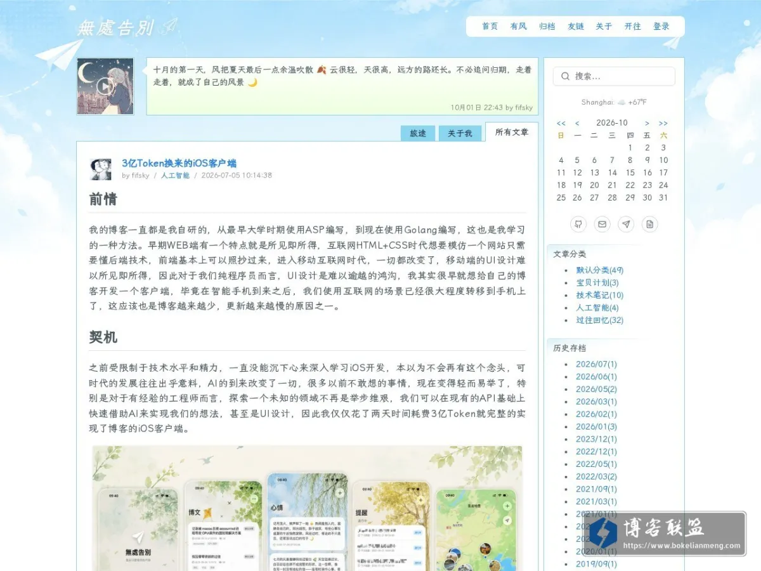The height and width of the screenshot is (571, 761).
Task: Click the author avatar beside post title
Action: pos(101,169)
